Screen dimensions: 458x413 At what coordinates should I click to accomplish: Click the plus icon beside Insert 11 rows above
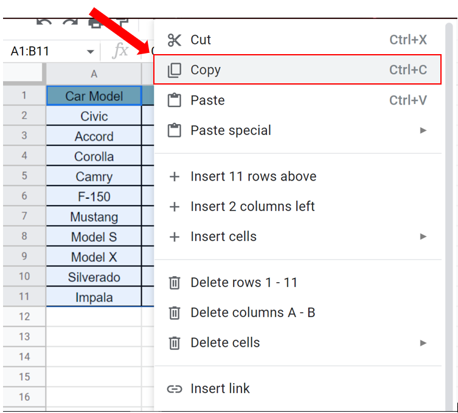175,176
